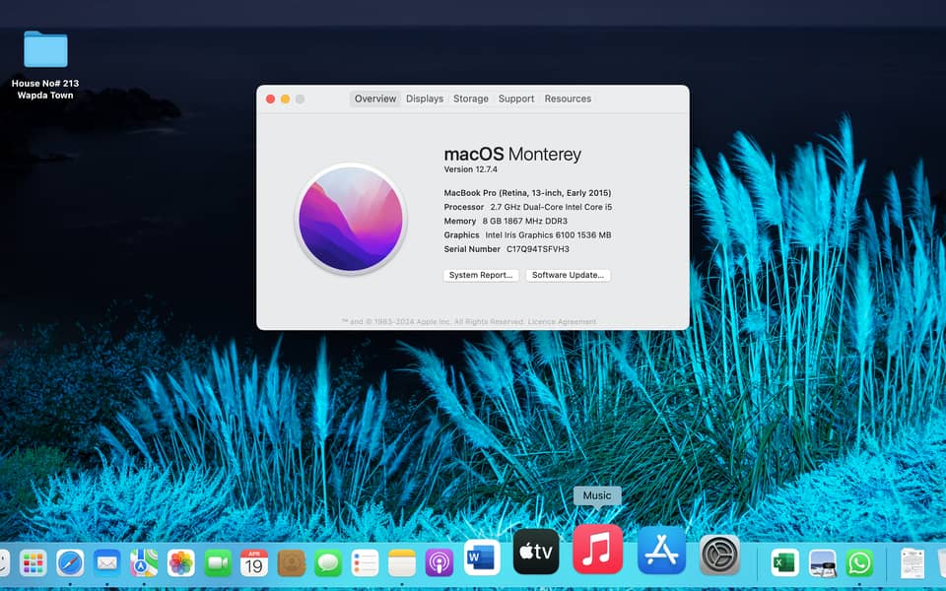Open Launchpad from the dock
Viewport: 946px width, 591px height.
tap(34, 563)
